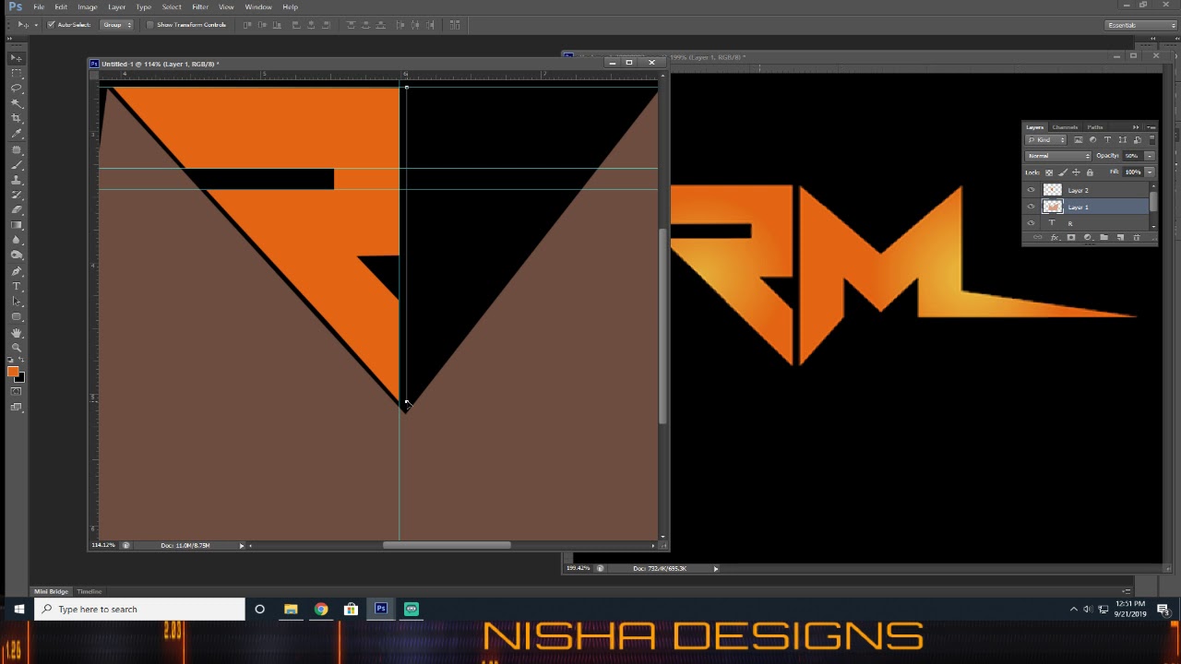Create a new group folder icon
This screenshot has height=664, width=1181.
click(x=1104, y=238)
